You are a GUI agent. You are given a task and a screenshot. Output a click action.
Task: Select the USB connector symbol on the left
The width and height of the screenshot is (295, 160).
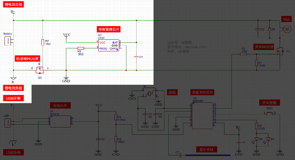click(8, 123)
